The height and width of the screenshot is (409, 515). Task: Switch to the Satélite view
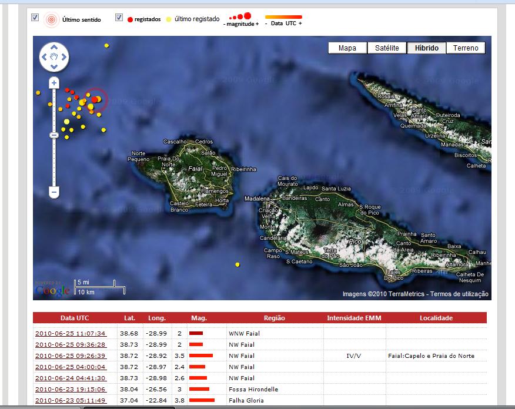click(387, 48)
